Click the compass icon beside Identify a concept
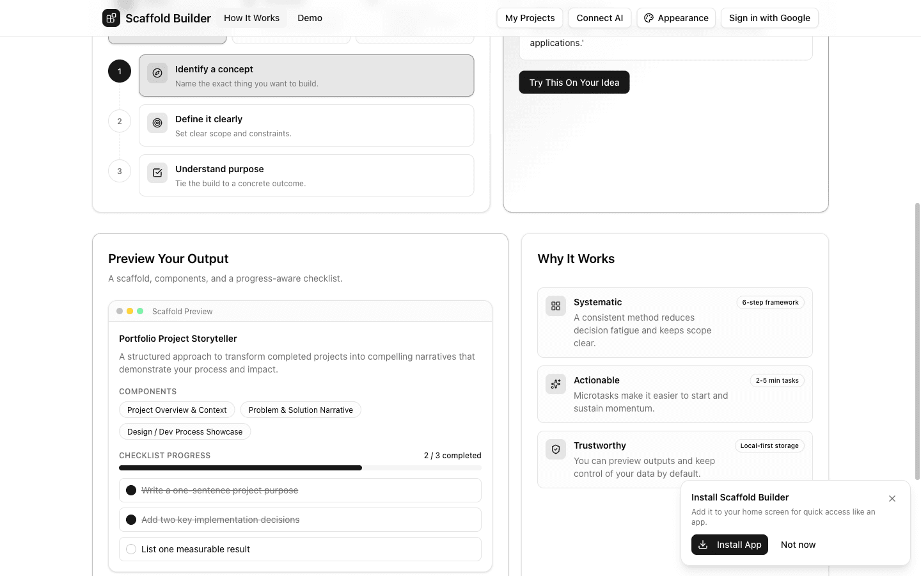 (x=157, y=73)
